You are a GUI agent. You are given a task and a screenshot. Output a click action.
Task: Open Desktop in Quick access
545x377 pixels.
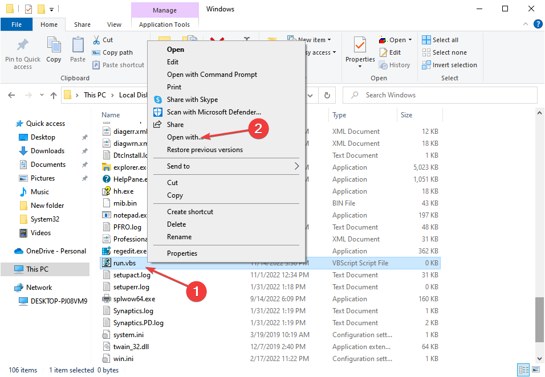[x=43, y=137]
